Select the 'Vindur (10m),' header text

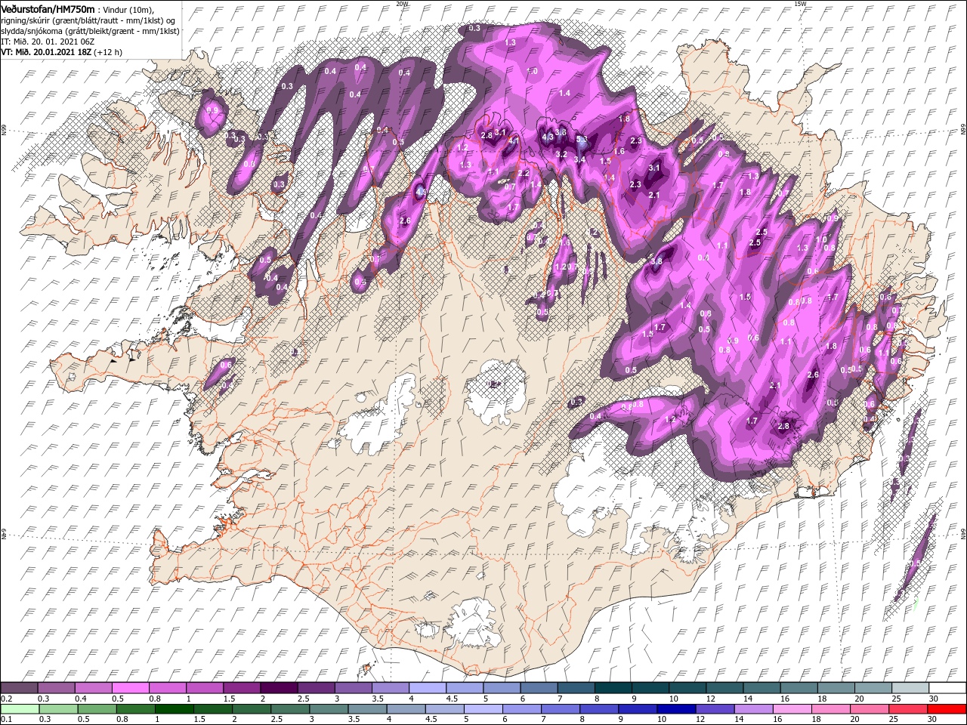(x=128, y=9)
